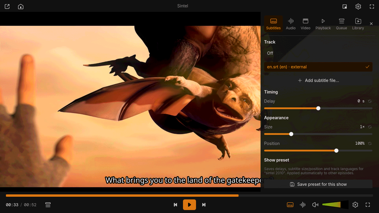
Task: Reset the subtitle Delay value
Action: (370, 101)
